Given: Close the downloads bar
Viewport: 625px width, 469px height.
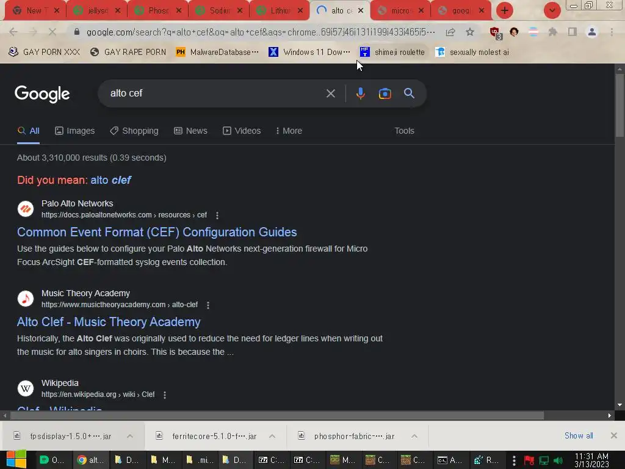Looking at the screenshot, I should click(614, 435).
